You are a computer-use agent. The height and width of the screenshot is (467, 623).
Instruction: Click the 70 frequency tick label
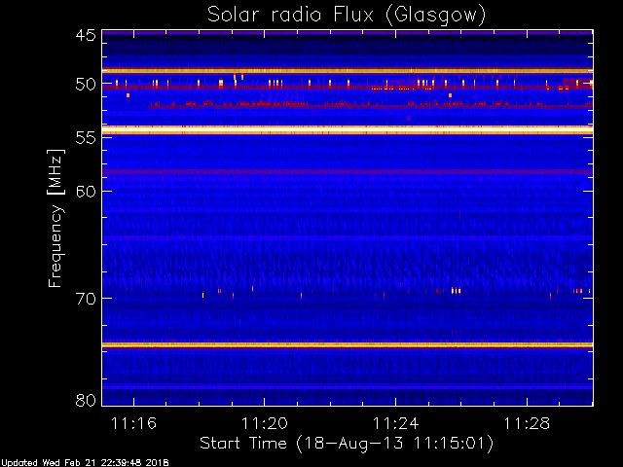pyautogui.click(x=86, y=299)
